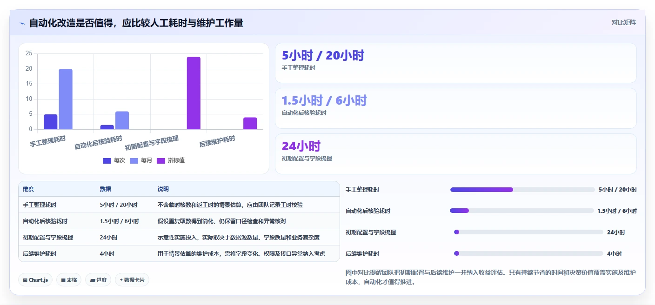Click the 初期配置与字段梳理 caption in the third stat card

(x=307, y=159)
